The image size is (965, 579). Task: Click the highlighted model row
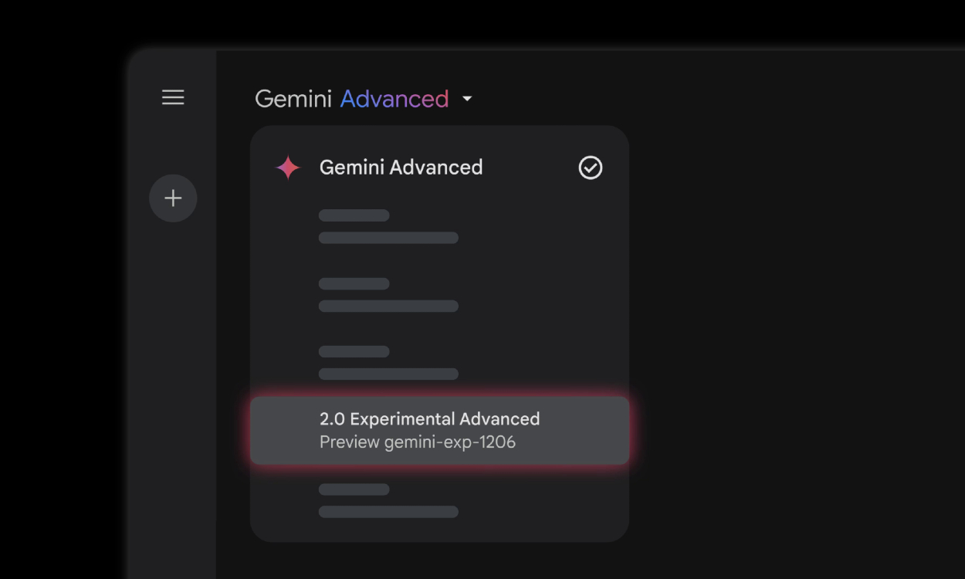pyautogui.click(x=438, y=430)
